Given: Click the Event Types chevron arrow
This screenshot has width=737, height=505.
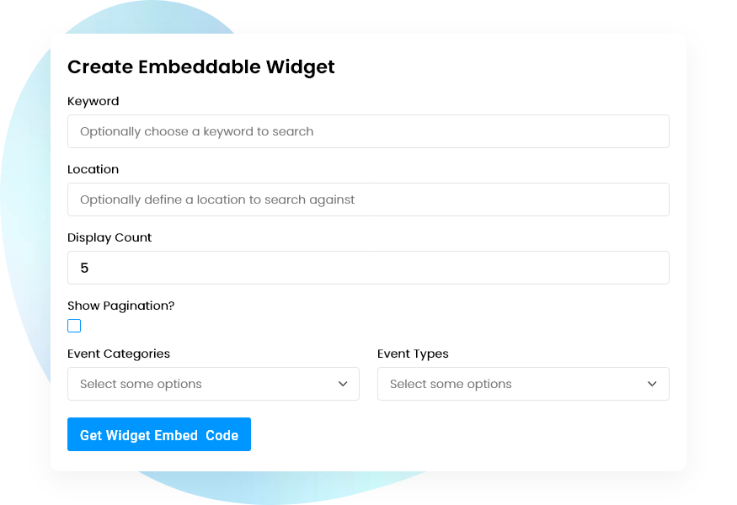Looking at the screenshot, I should coord(652,384).
